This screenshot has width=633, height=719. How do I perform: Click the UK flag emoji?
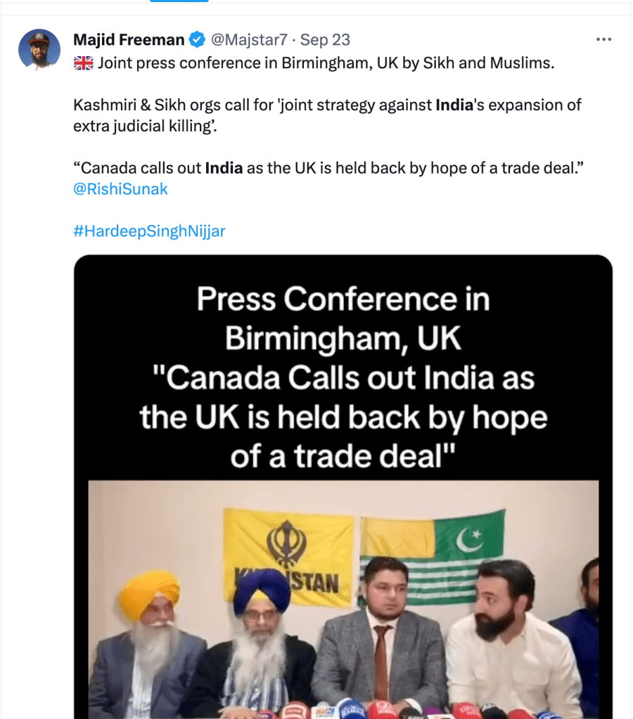point(83,63)
